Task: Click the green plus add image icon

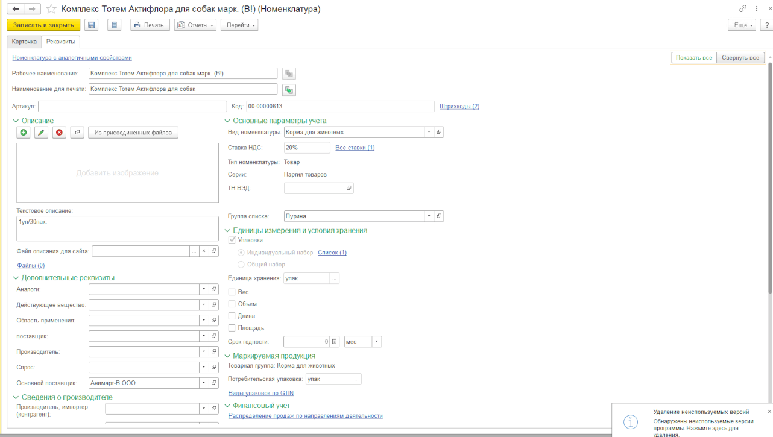Action: point(24,133)
